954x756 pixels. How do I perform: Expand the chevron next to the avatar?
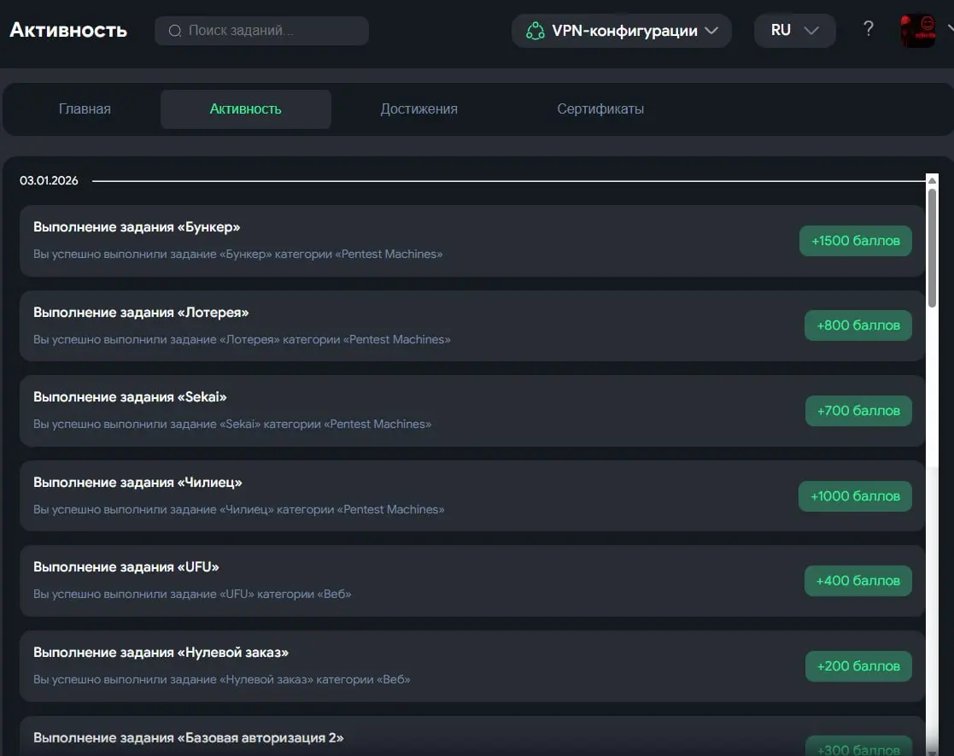950,28
